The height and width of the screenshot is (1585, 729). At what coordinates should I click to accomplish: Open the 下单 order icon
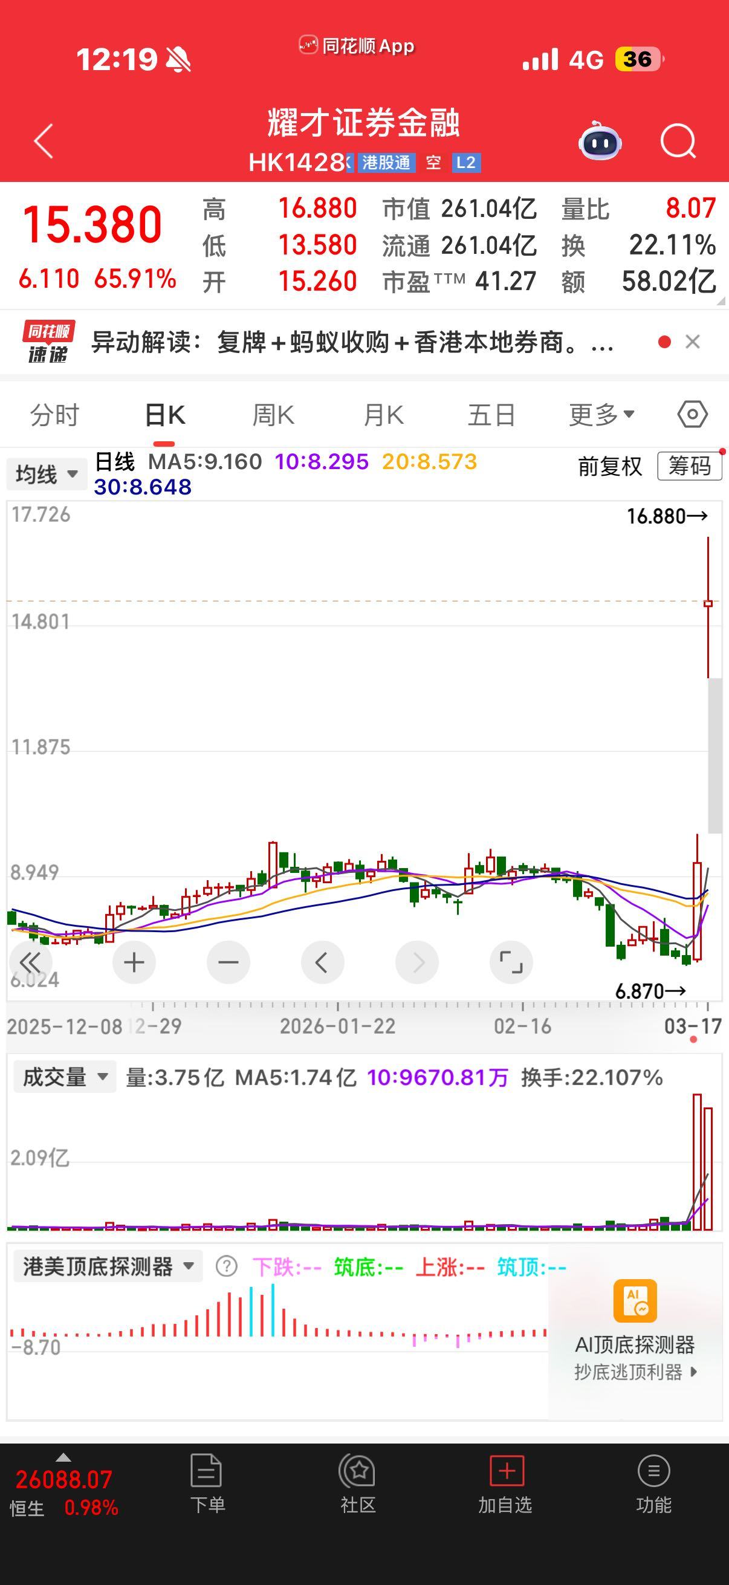(207, 1484)
